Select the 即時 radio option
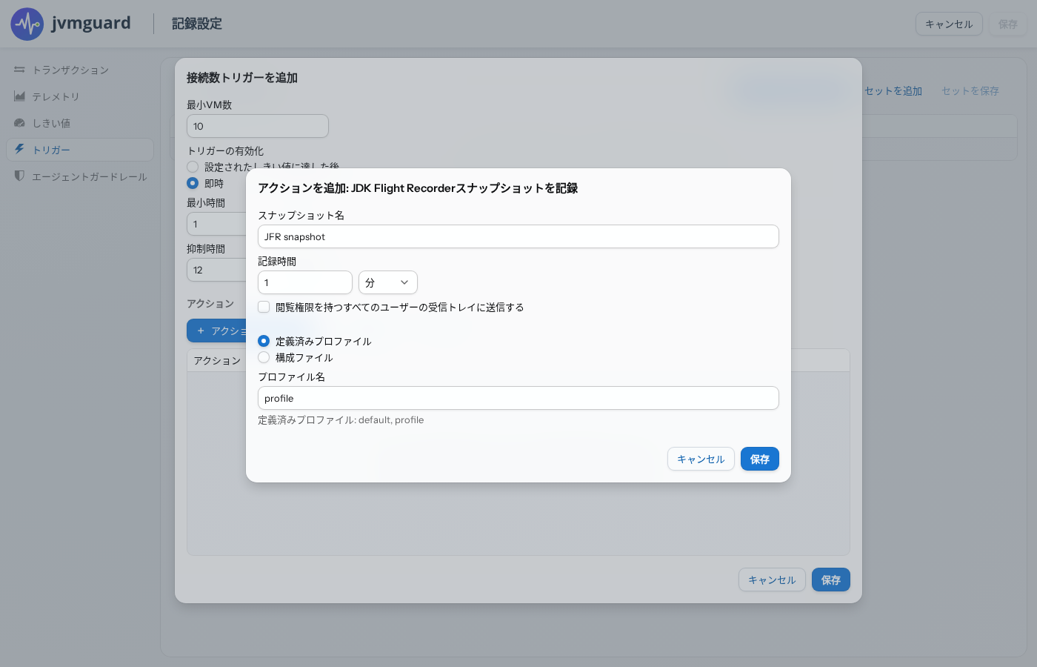The height and width of the screenshot is (667, 1037). coord(193,183)
